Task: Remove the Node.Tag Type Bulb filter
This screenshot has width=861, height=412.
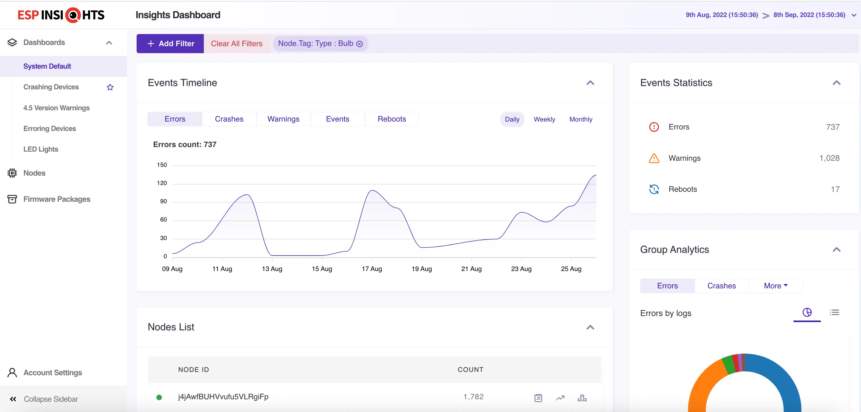Action: coord(359,44)
